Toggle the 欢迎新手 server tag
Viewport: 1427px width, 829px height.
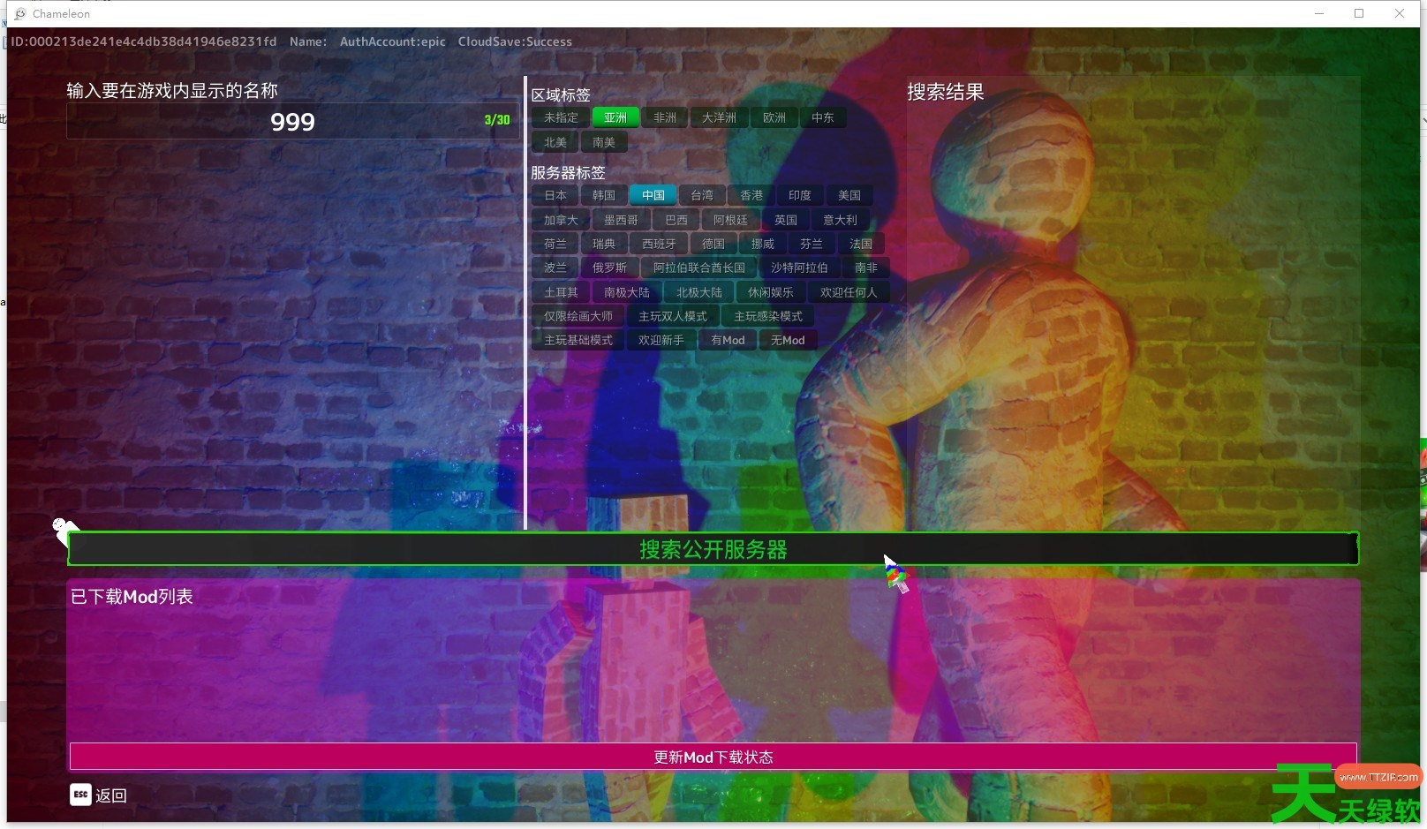coord(661,340)
